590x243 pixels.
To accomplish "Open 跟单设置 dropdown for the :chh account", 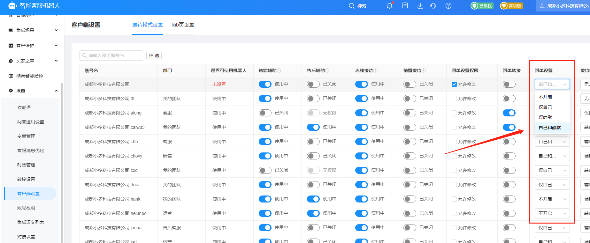I will 552,142.
